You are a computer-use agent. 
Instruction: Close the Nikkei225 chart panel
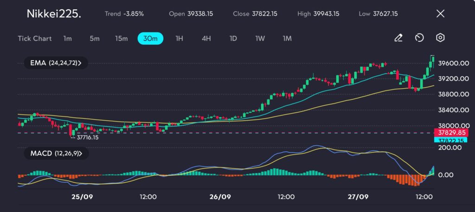[440, 13]
